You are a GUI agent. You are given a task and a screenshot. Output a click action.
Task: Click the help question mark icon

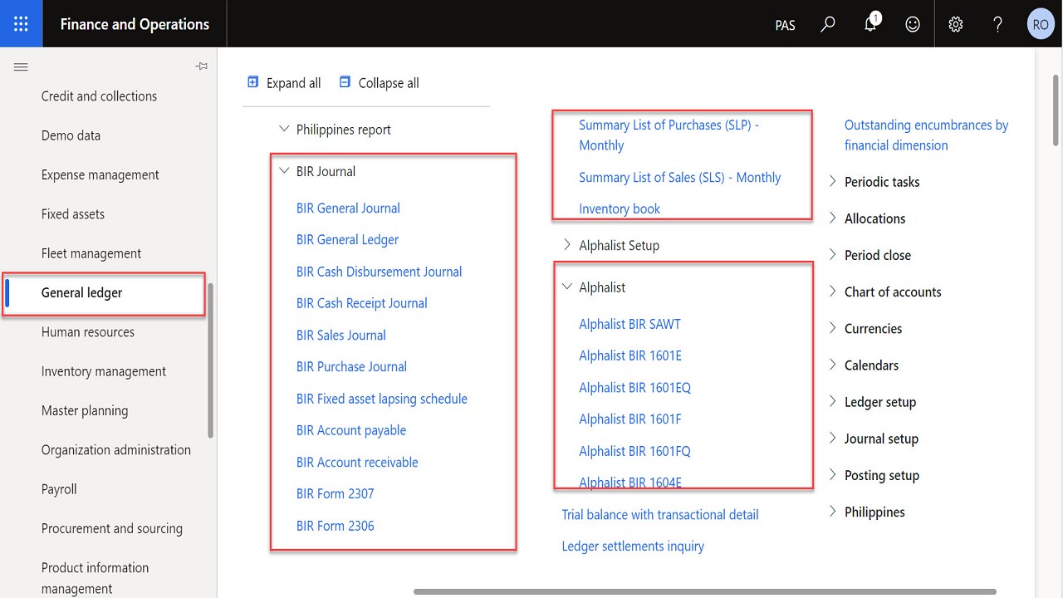coord(998,24)
